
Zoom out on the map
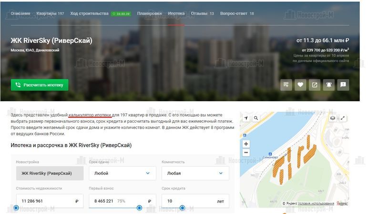click(246, 153)
